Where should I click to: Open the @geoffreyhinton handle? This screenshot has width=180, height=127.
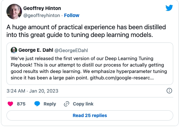point(42,15)
